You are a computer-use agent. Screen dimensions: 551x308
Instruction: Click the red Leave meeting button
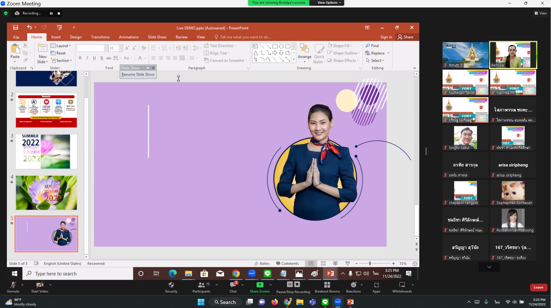coord(538,287)
